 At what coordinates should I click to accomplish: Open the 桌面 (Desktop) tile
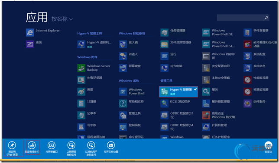click(x=34, y=44)
